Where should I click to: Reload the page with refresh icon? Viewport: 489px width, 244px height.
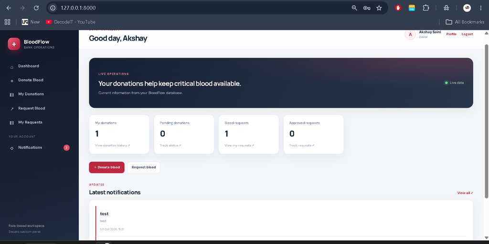click(36, 8)
